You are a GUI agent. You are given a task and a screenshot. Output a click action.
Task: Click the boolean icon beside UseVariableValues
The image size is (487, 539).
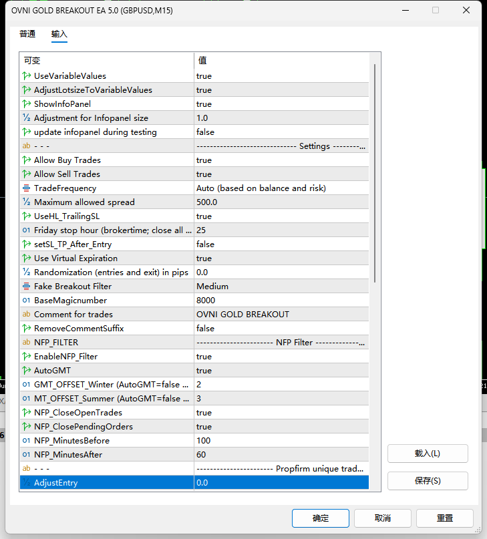coord(27,75)
